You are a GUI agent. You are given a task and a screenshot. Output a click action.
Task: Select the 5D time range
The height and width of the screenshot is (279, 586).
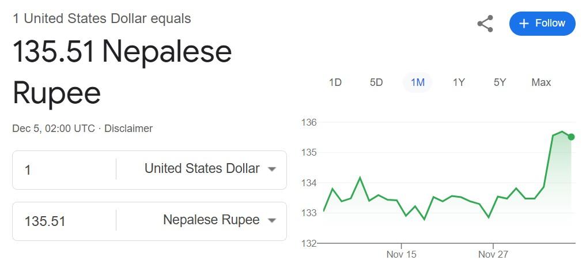pyautogui.click(x=376, y=82)
